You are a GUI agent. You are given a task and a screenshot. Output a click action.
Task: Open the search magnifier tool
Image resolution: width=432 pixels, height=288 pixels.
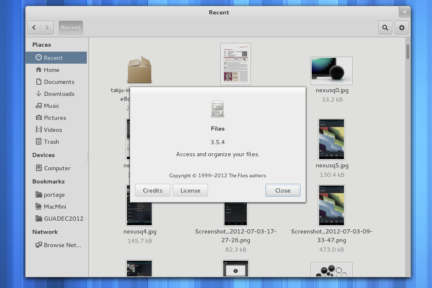(385, 28)
